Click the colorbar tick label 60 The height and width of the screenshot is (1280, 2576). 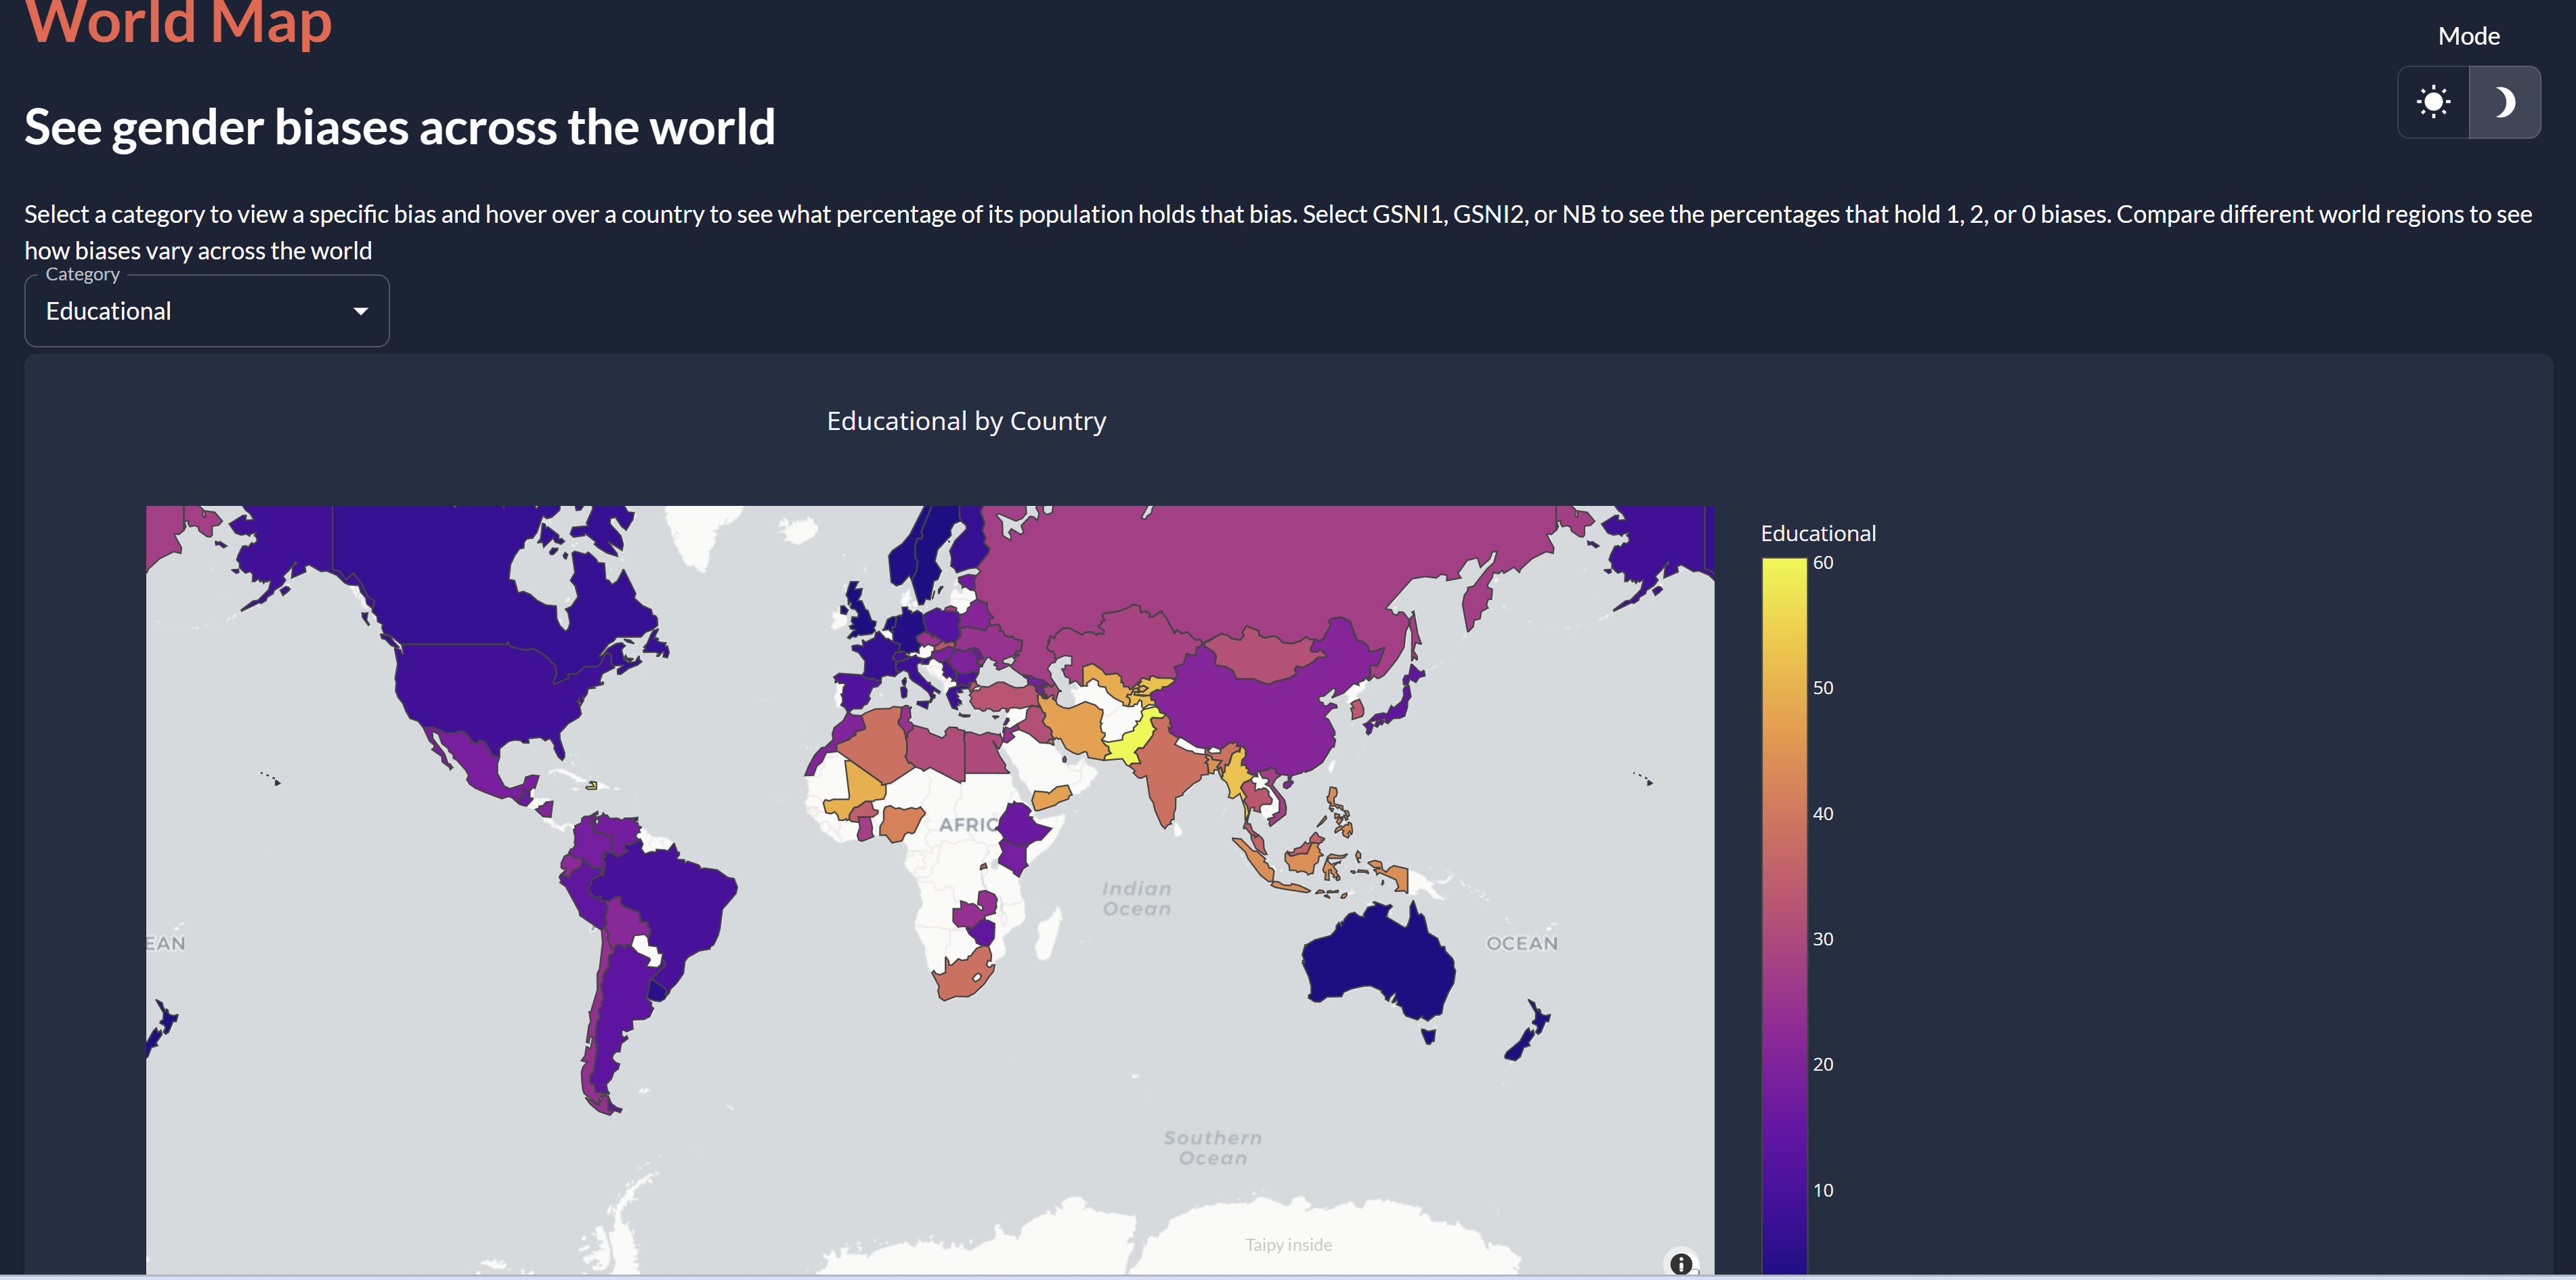[1823, 563]
